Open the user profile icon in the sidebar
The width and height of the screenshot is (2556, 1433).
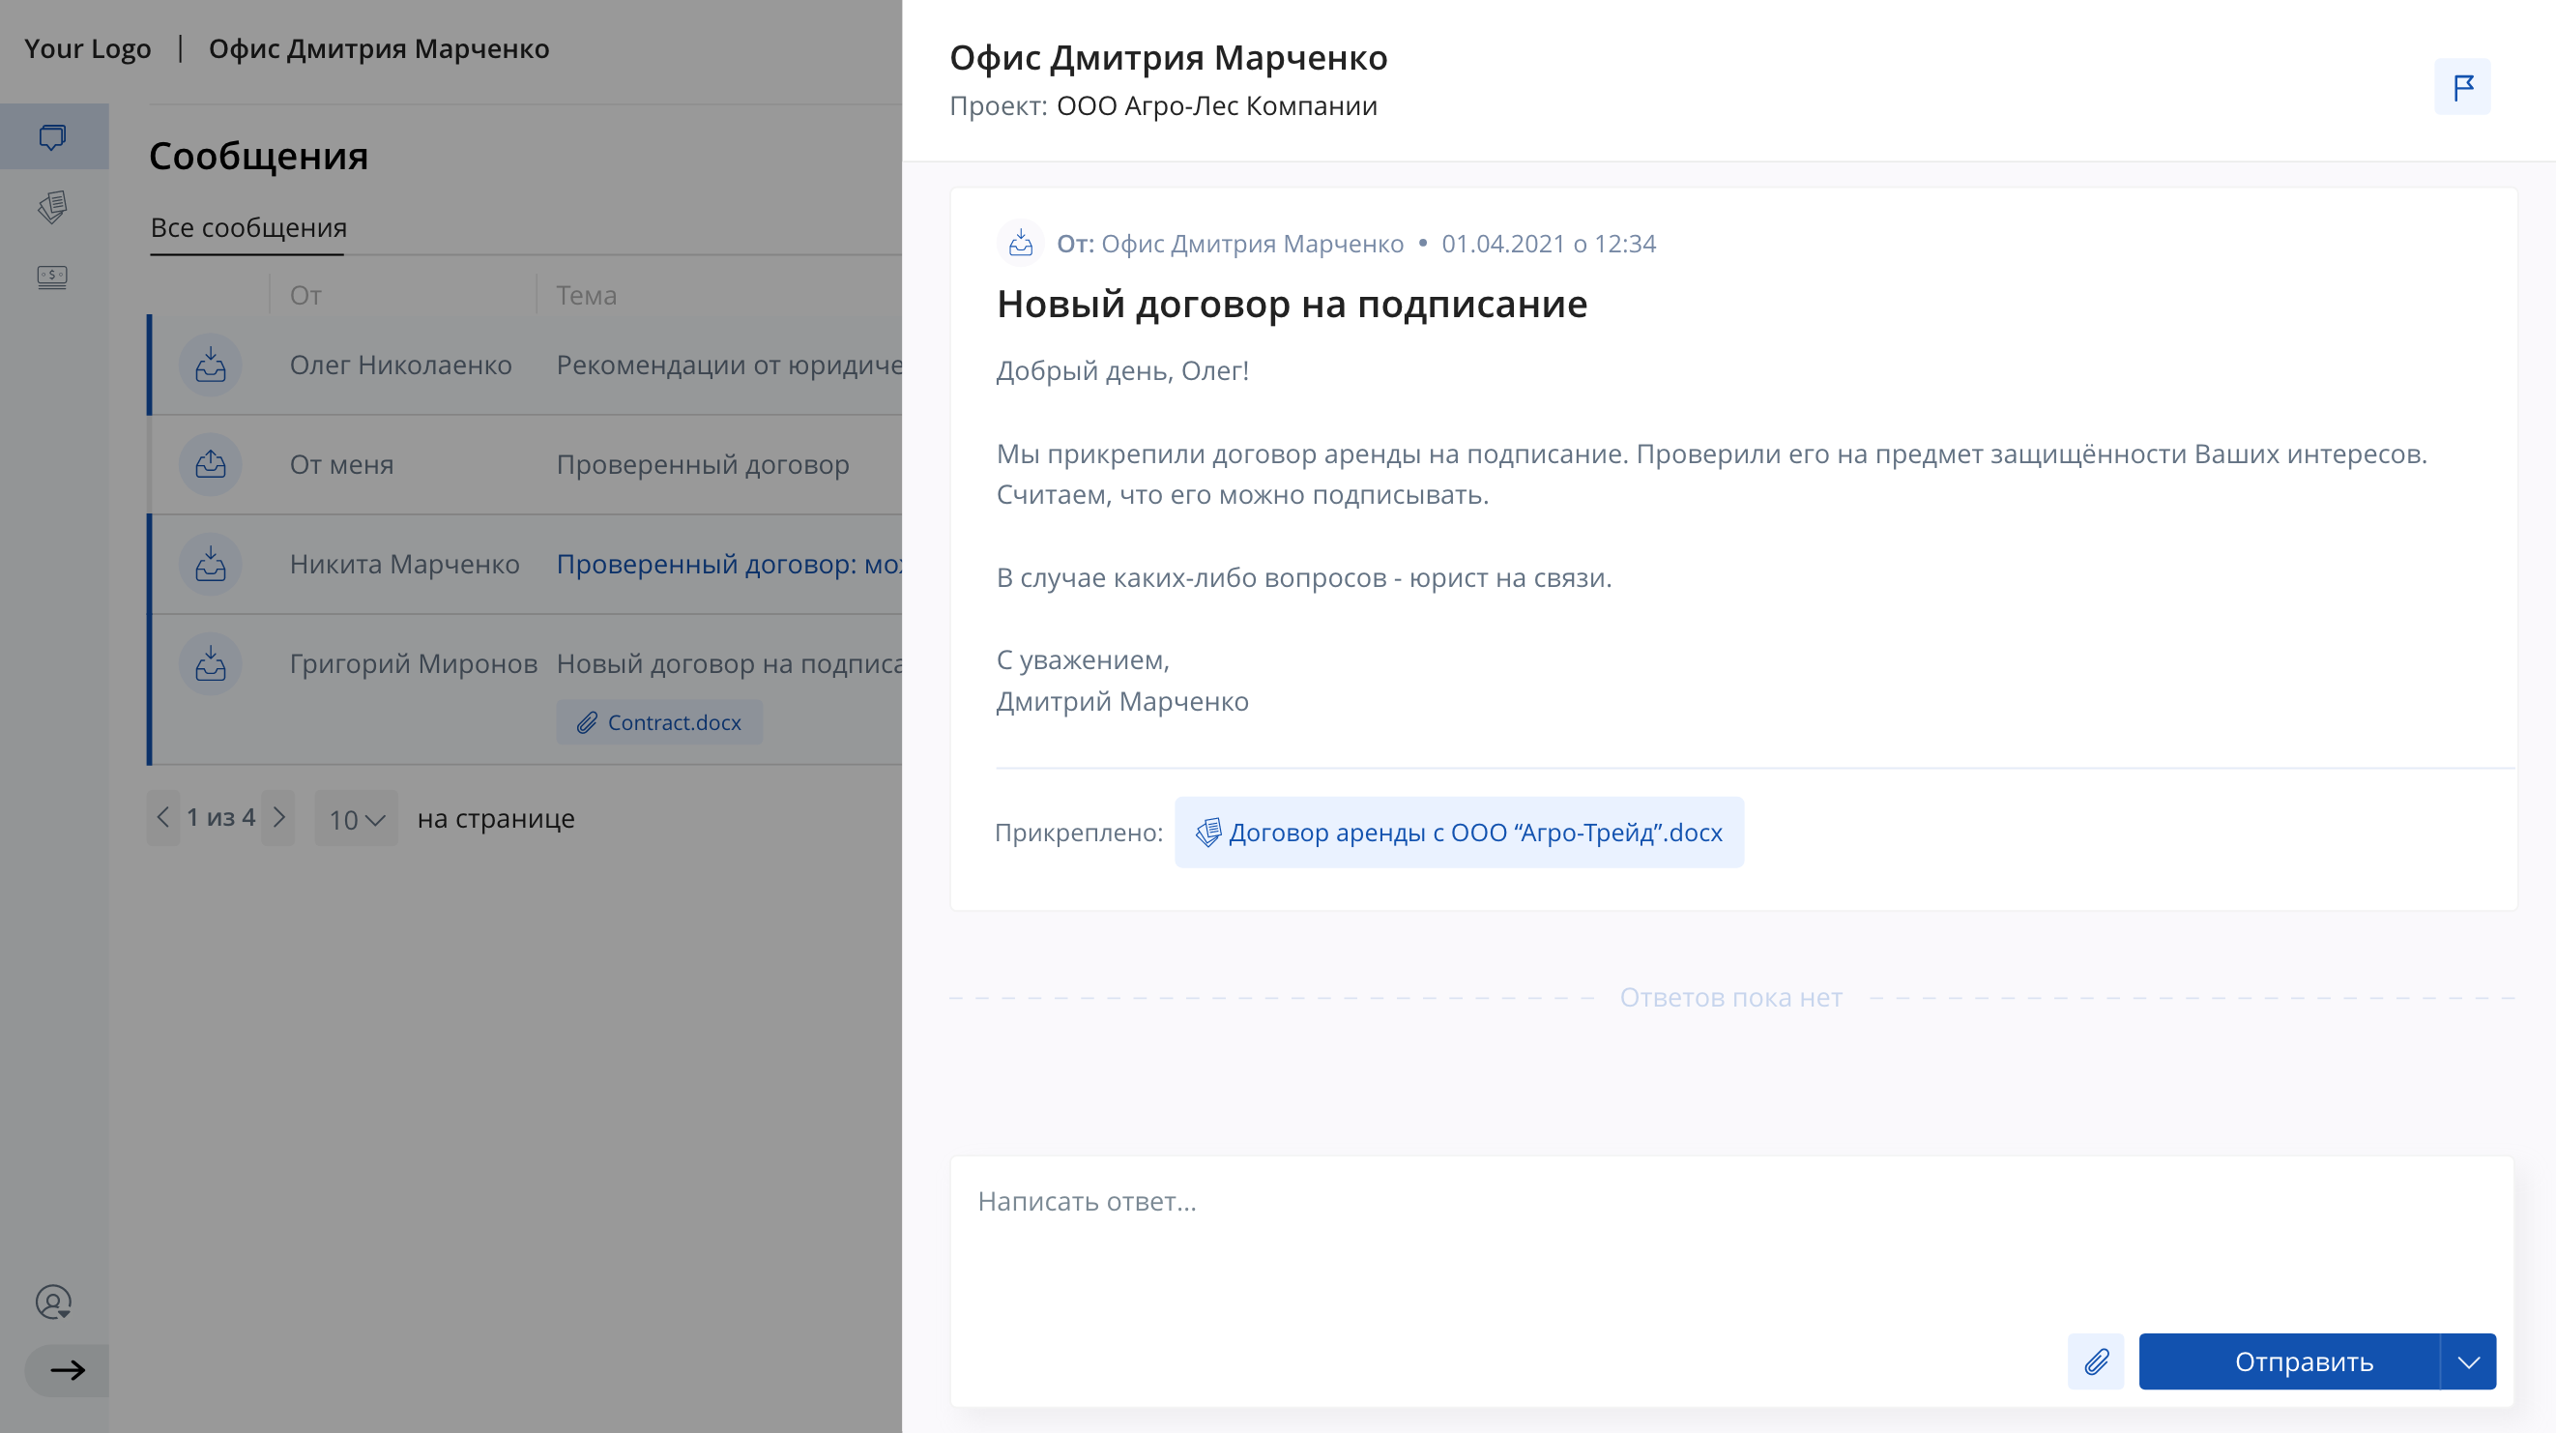point(52,1302)
